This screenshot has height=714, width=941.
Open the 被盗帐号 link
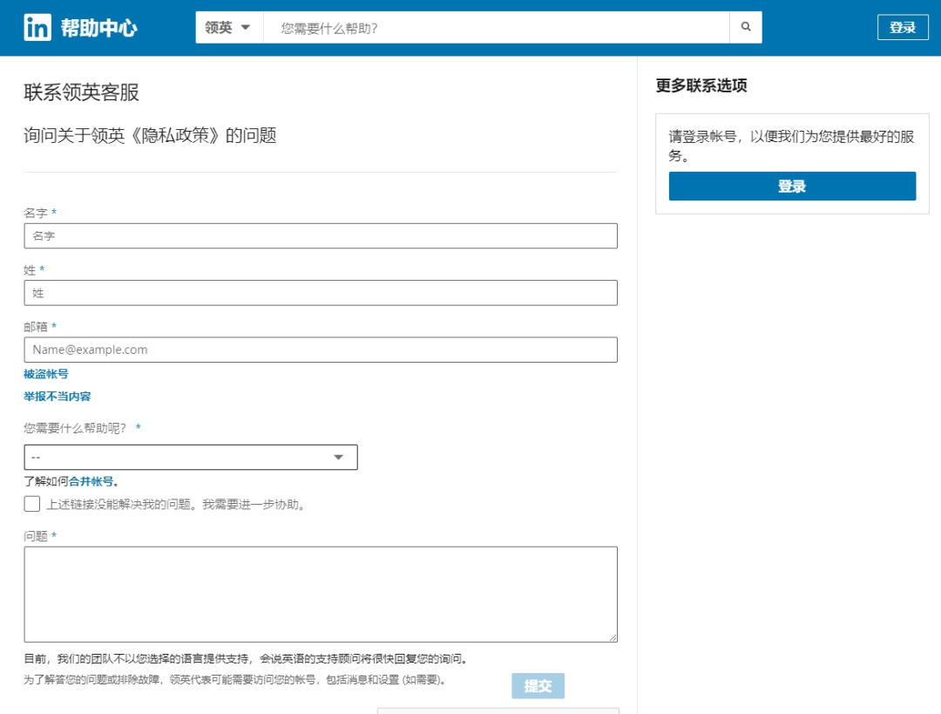point(46,374)
